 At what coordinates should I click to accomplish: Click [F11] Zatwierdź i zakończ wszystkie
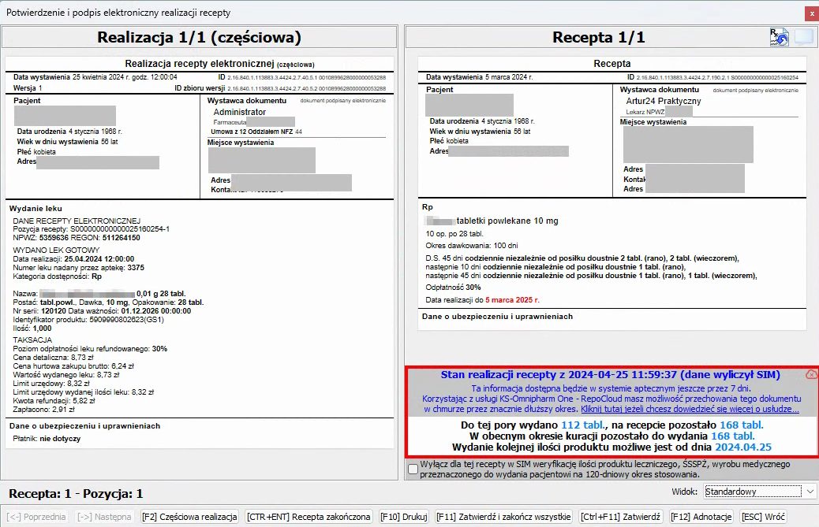pyautogui.click(x=503, y=517)
